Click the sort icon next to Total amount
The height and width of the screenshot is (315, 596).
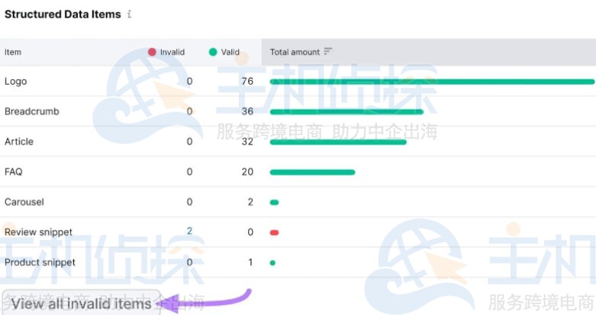328,52
